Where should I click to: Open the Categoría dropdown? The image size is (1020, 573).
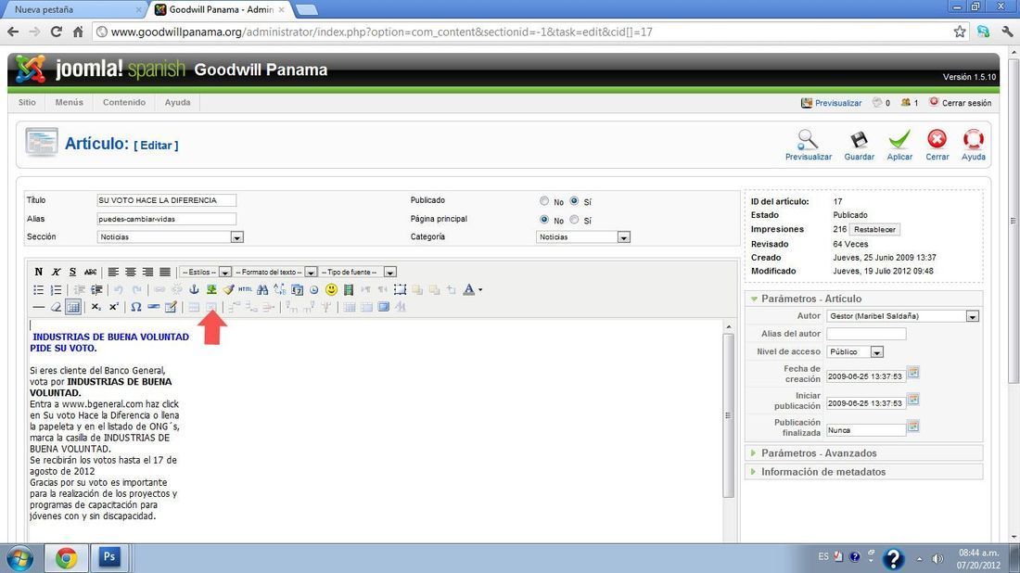coord(583,237)
